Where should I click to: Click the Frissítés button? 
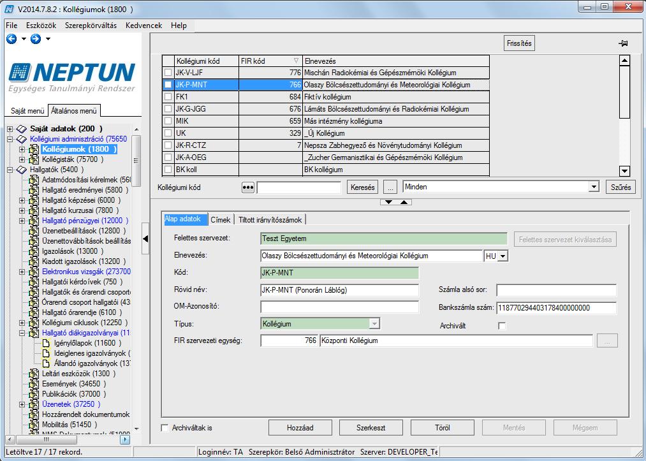click(x=519, y=43)
